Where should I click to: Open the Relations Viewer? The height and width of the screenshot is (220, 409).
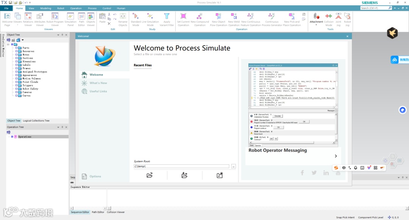point(28,20)
